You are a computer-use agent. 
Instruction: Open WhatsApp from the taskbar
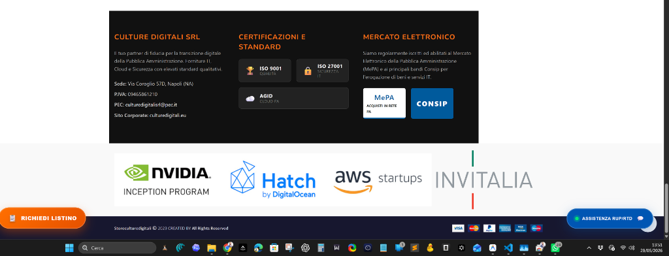point(555,248)
